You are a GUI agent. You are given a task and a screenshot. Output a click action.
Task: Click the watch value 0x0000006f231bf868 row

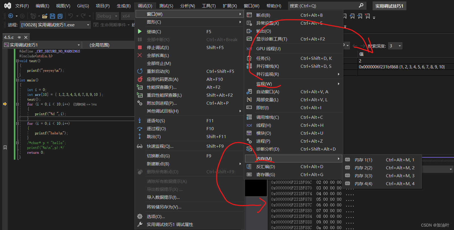coord(402,67)
